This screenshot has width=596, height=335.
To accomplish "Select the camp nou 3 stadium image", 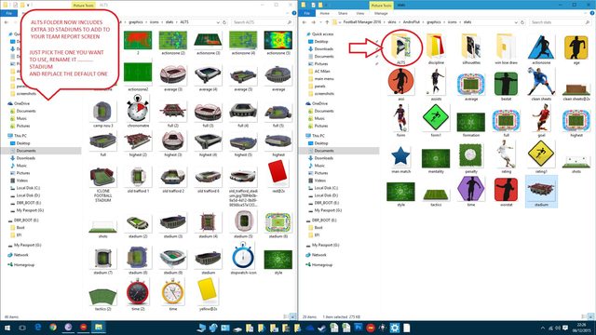I will click(103, 114).
